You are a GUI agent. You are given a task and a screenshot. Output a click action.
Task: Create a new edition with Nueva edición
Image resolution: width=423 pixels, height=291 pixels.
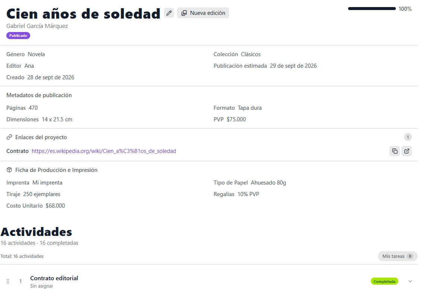coord(203,13)
